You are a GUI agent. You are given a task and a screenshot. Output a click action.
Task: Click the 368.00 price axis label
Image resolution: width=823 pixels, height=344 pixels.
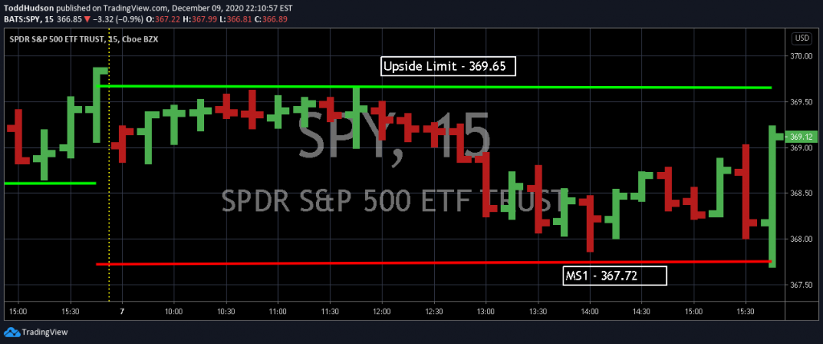click(801, 240)
